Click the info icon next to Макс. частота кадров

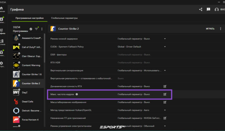(x=77, y=94)
